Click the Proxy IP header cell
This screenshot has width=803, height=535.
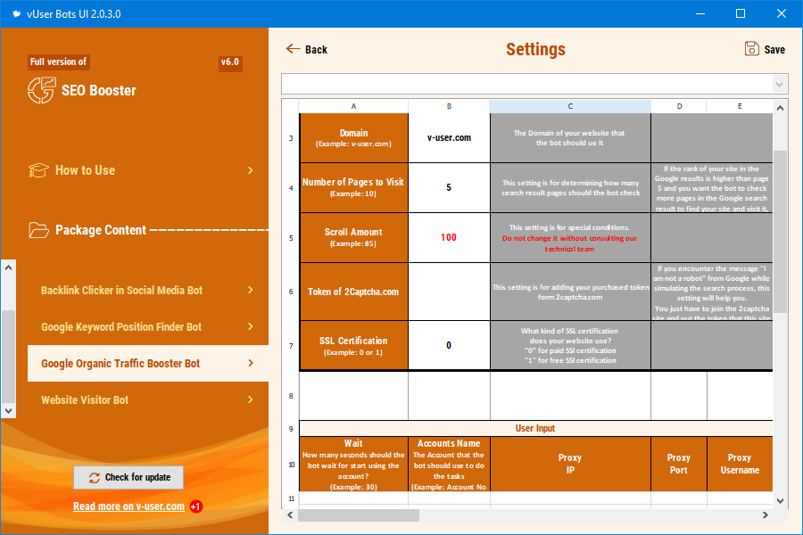570,464
